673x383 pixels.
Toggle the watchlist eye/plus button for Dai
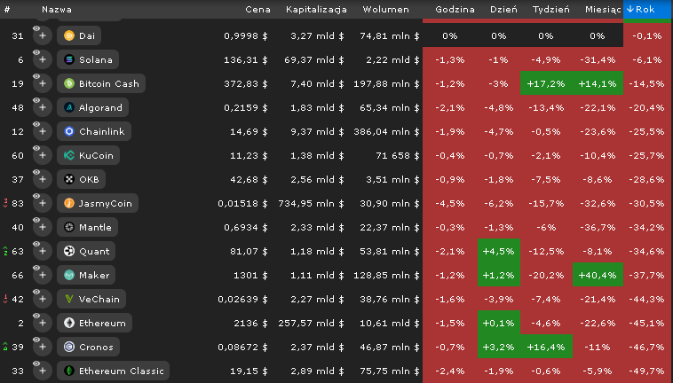[x=42, y=35]
